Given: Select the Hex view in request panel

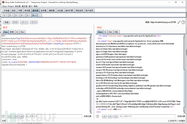Looking at the screenshot, I should tap(22, 32).
